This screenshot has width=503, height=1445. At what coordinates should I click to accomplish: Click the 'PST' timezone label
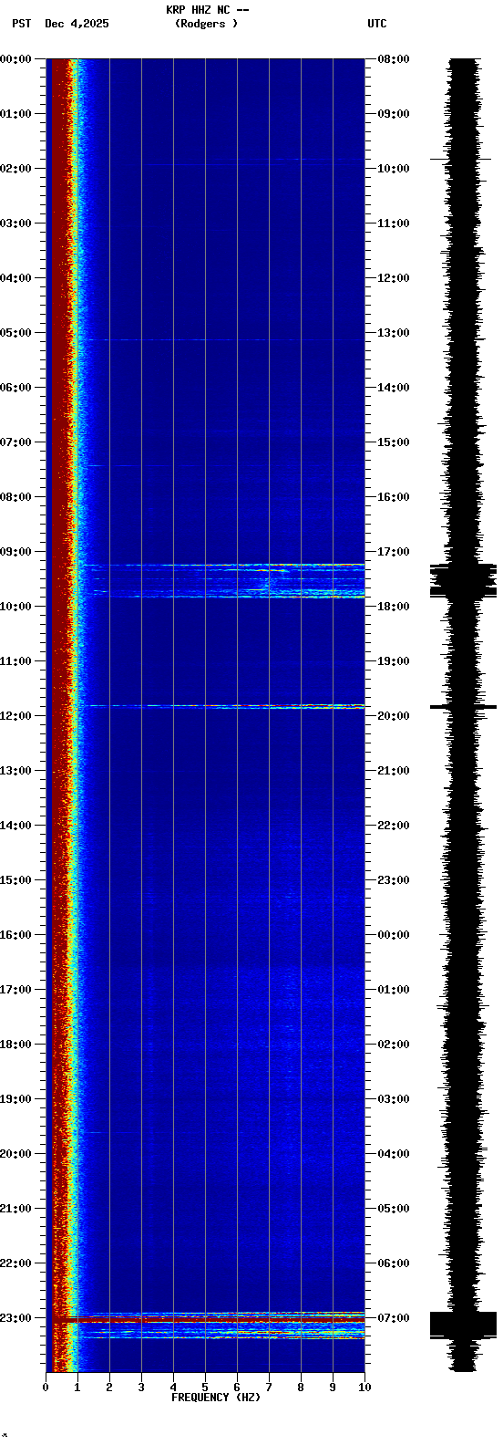pos(22,24)
